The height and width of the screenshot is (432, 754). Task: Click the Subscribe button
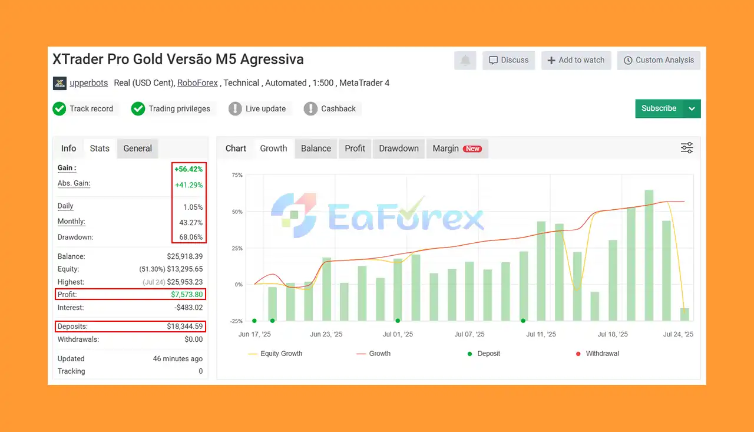(659, 108)
